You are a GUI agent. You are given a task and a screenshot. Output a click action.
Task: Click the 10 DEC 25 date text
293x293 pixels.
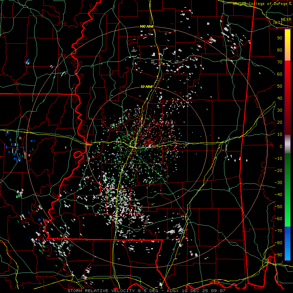click(x=195, y=291)
